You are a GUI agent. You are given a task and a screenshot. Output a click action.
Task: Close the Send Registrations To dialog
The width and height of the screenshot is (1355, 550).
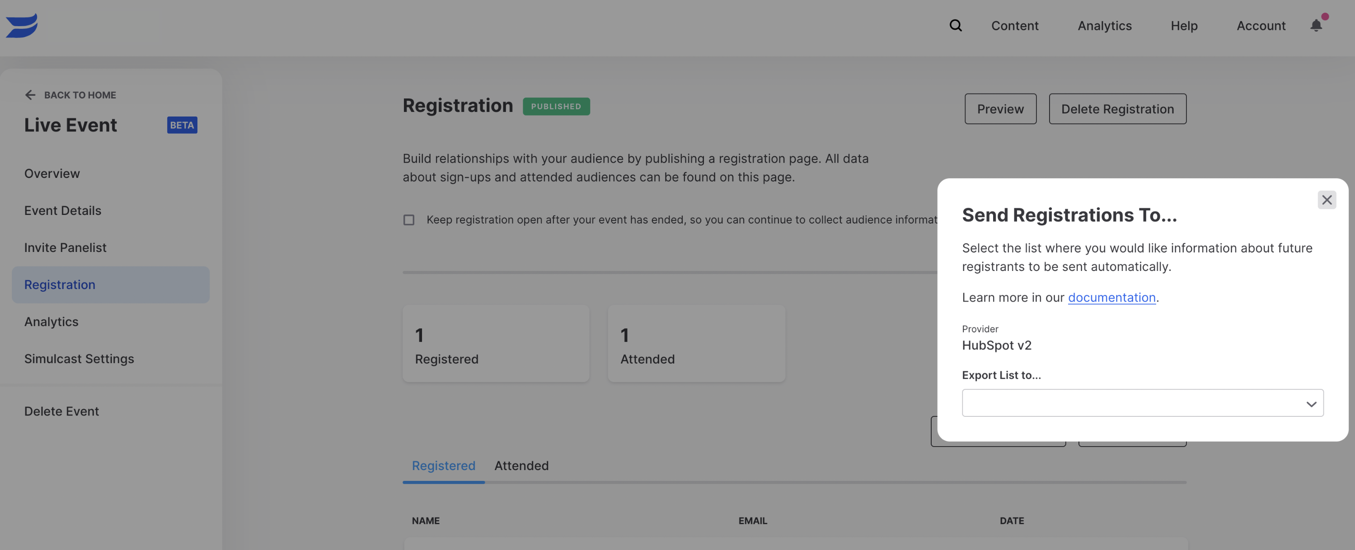click(1327, 200)
